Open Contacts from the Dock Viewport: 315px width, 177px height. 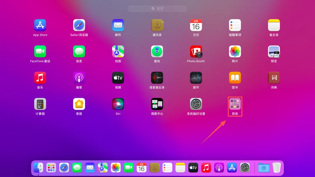[x=155, y=168]
